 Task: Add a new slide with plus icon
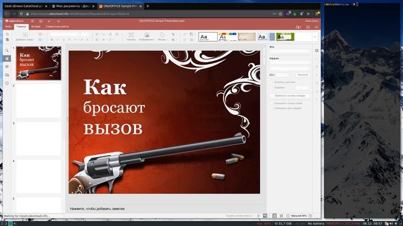[x=25, y=35]
